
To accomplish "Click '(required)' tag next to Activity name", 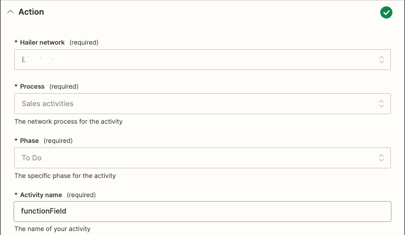I will (x=81, y=195).
